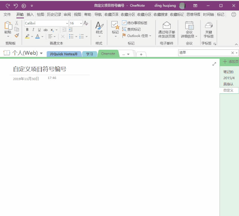The width and height of the screenshot is (239, 216).
Task: Decrease indent of paragraph
Action: (65, 30)
